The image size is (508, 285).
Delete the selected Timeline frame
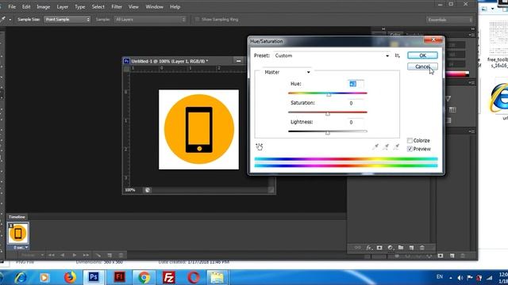[x=121, y=255]
